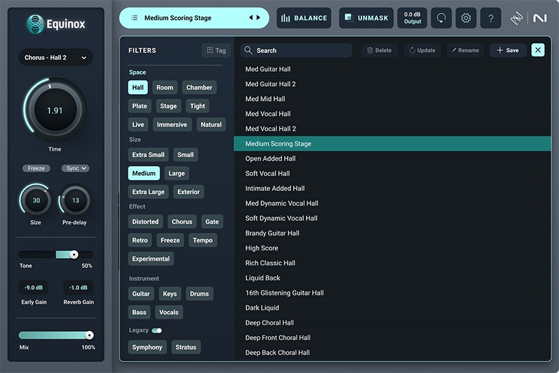Go to next preset arrow

258,18
